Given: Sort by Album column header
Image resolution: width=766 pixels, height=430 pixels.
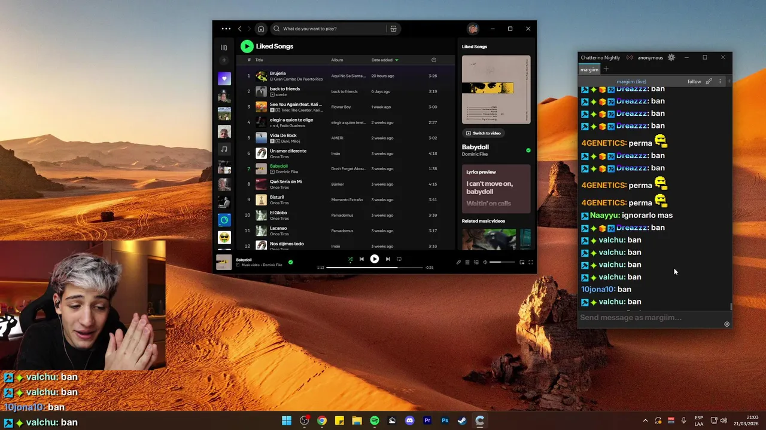Looking at the screenshot, I should pyautogui.click(x=338, y=60).
